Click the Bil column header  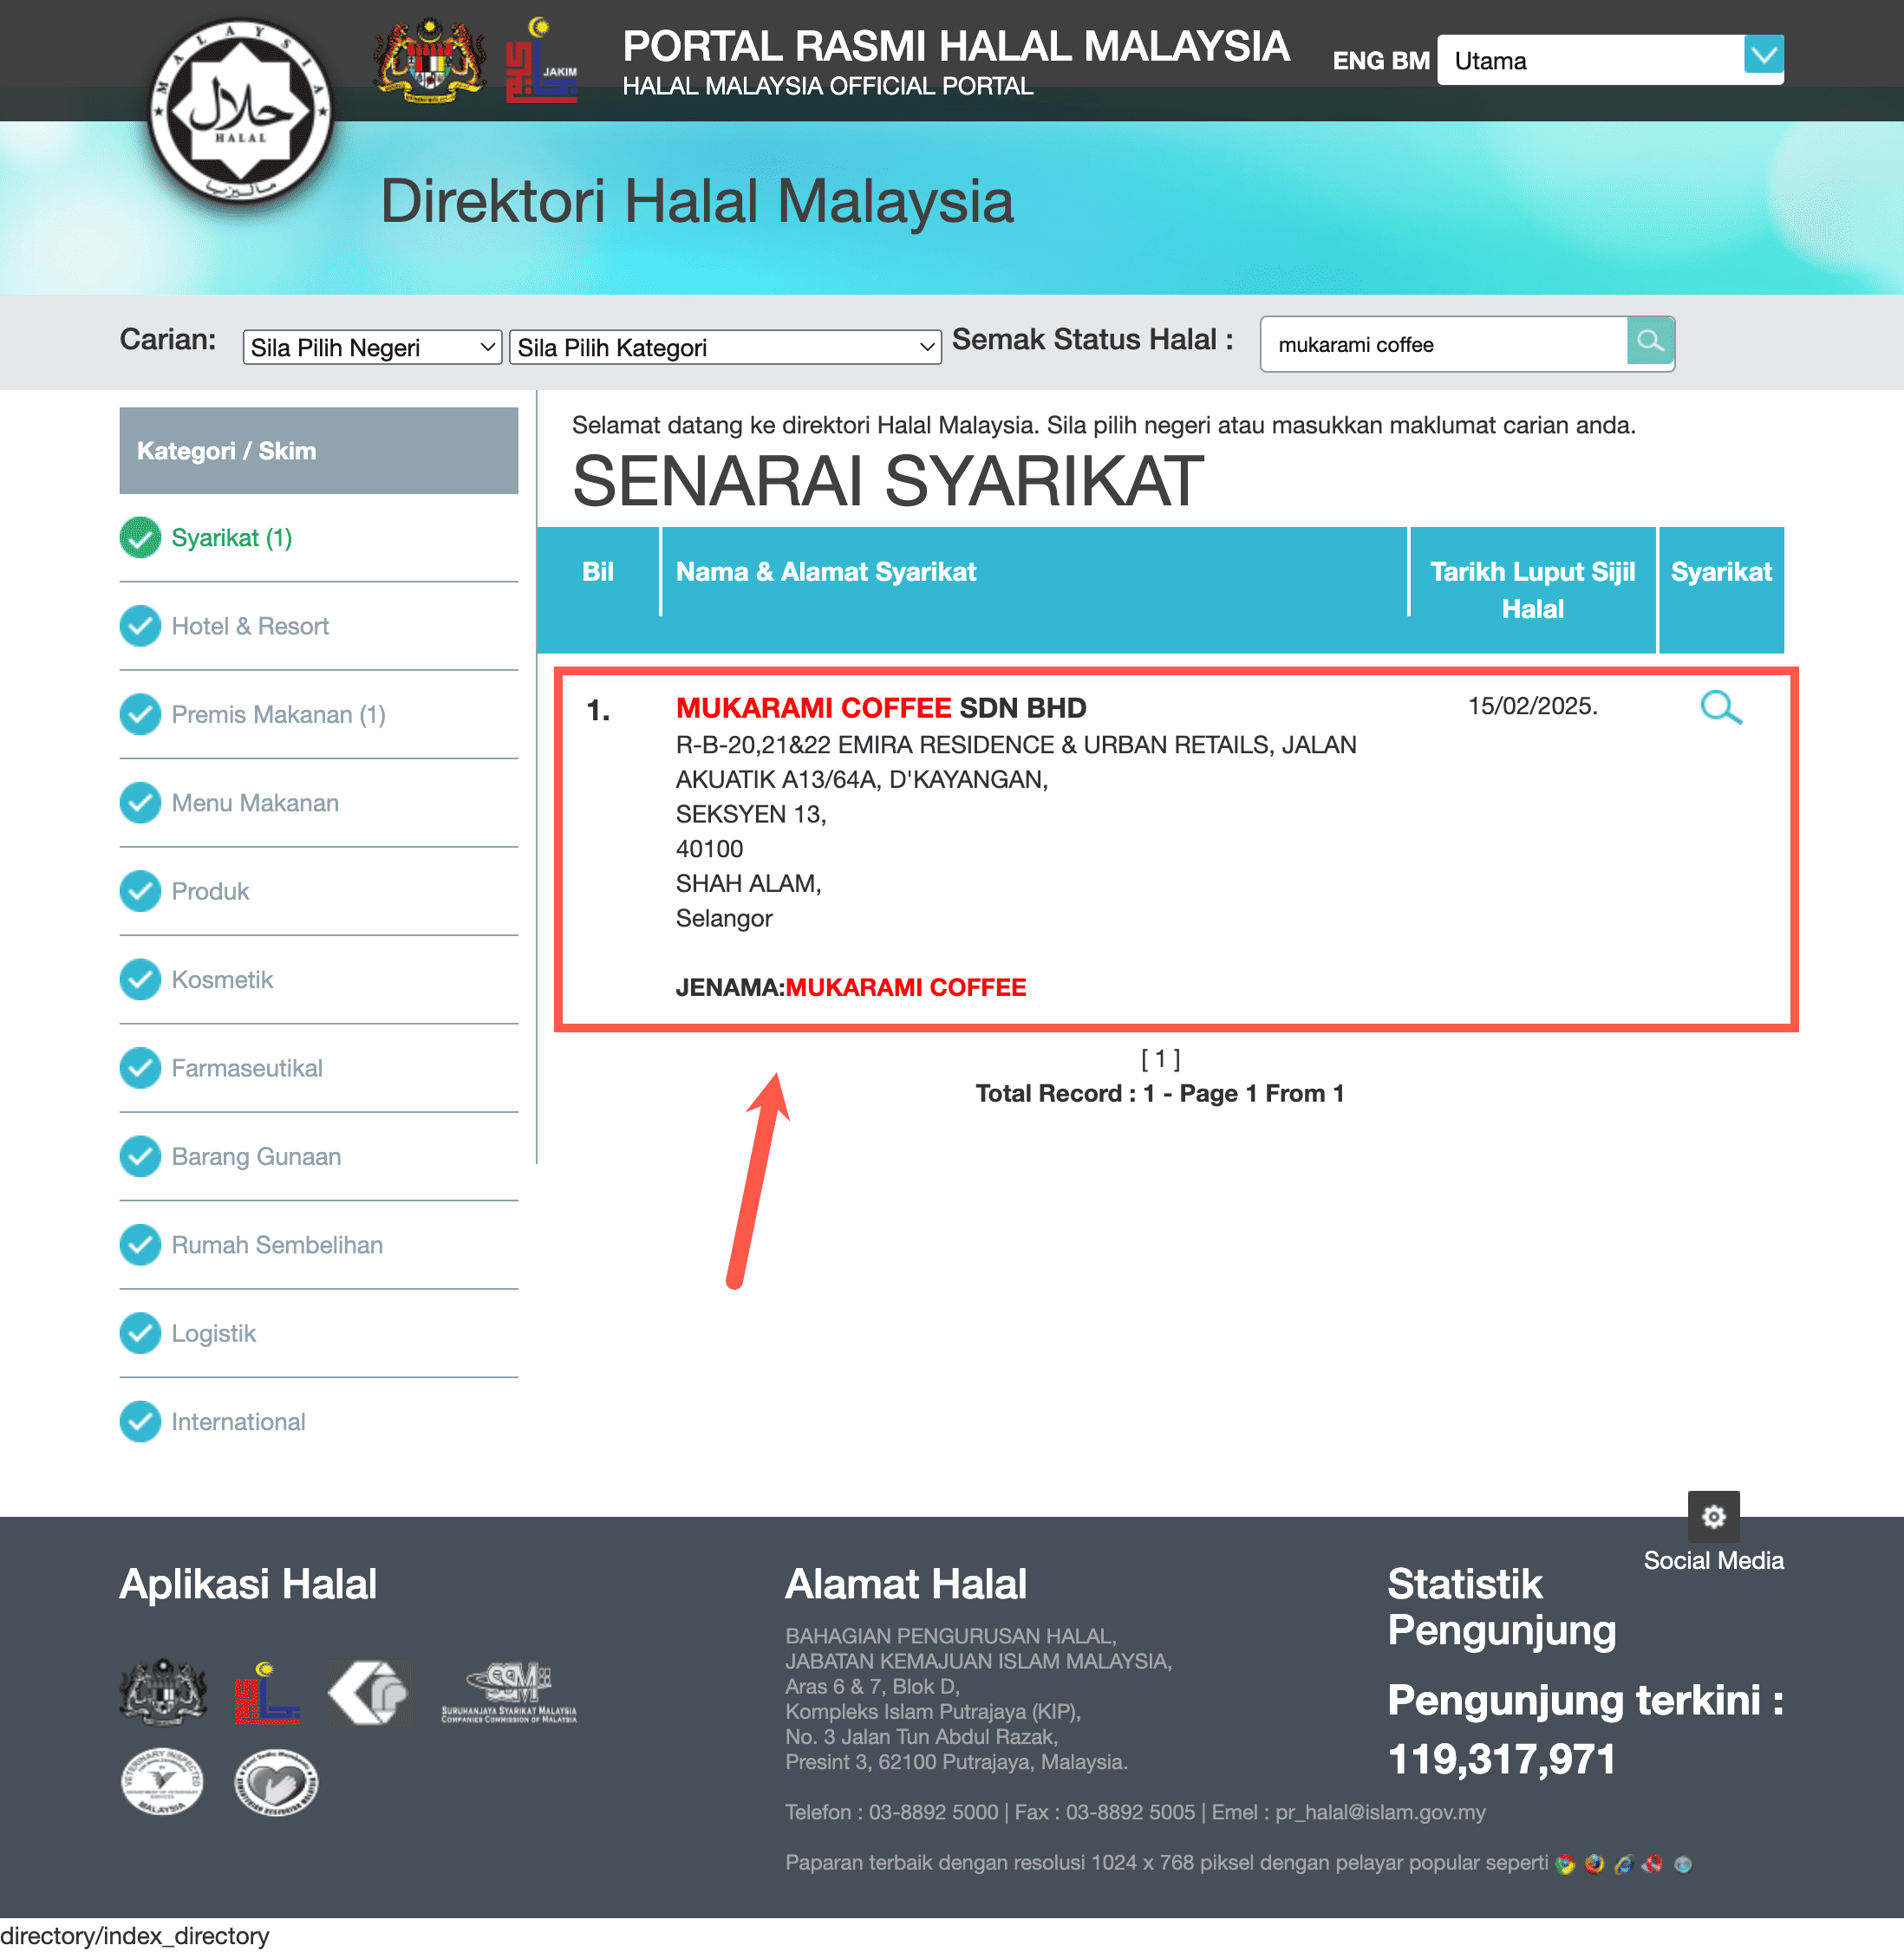point(598,572)
